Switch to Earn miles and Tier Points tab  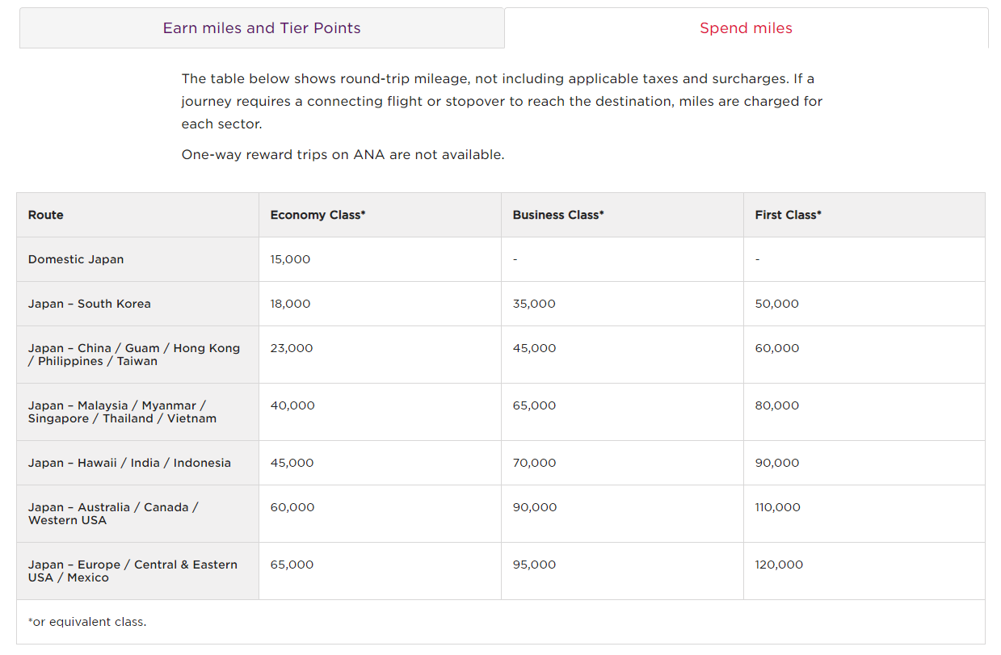tap(262, 28)
